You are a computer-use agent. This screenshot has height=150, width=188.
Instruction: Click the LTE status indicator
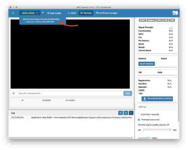[166, 20]
